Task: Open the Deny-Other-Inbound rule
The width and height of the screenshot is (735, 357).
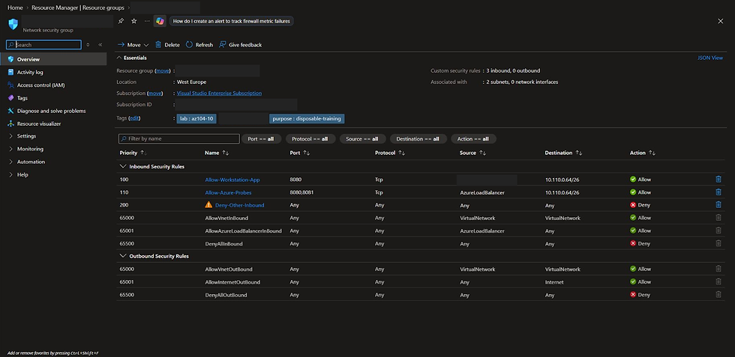Action: pos(239,205)
